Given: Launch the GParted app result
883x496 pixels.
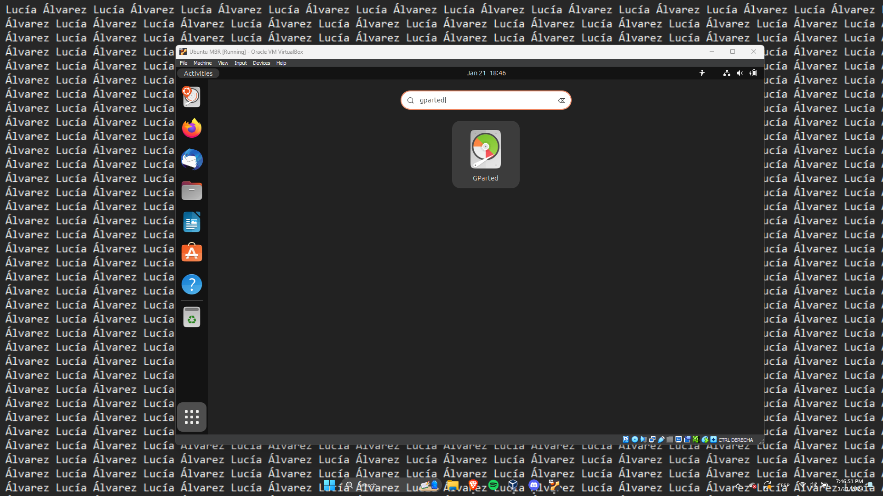Looking at the screenshot, I should (x=485, y=154).
